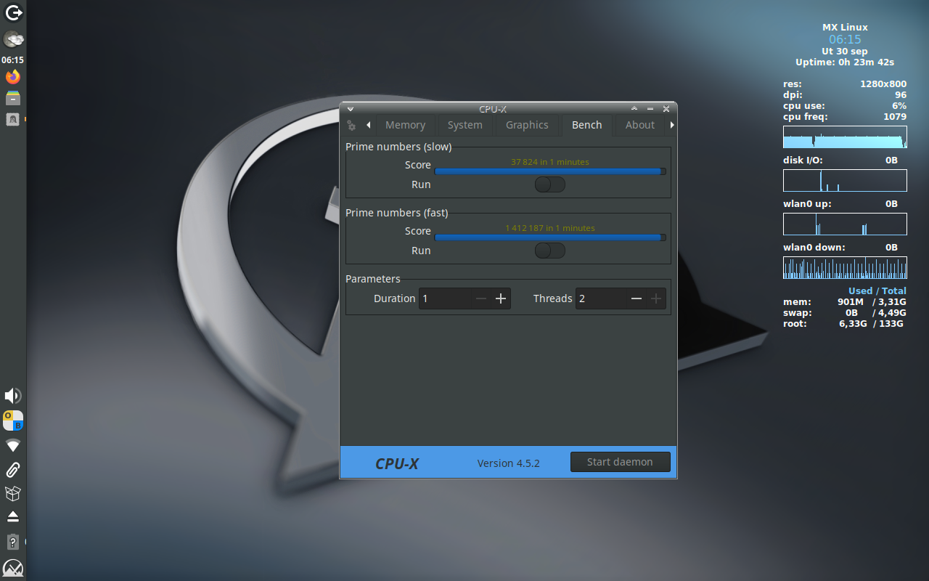This screenshot has height=581, width=929.
Task: Click the panel clock showing 06:15
Action: 12,60
